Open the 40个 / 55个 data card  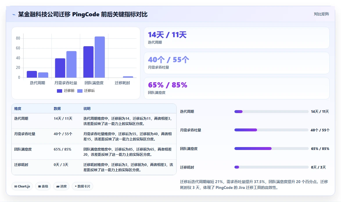click(x=237, y=63)
